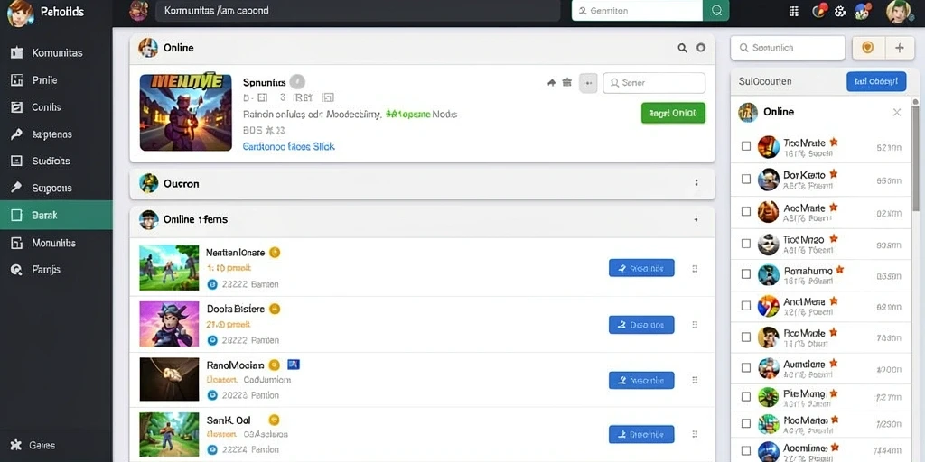Tick the checkbox for Romahumo

[x=745, y=274]
